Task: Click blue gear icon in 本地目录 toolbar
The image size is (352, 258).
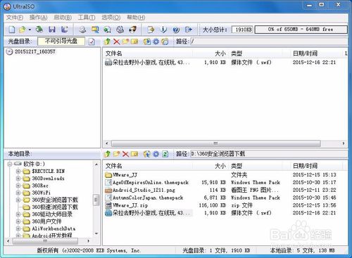Action: tap(156, 154)
